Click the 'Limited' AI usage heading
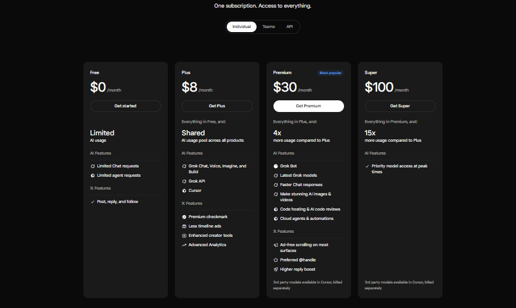The image size is (516, 308). click(x=102, y=133)
